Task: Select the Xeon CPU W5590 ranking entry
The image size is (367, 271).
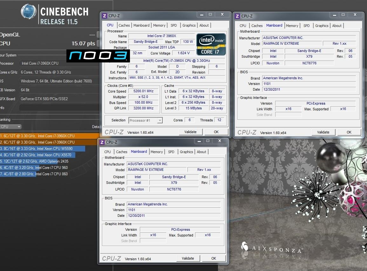Action: (x=43, y=149)
